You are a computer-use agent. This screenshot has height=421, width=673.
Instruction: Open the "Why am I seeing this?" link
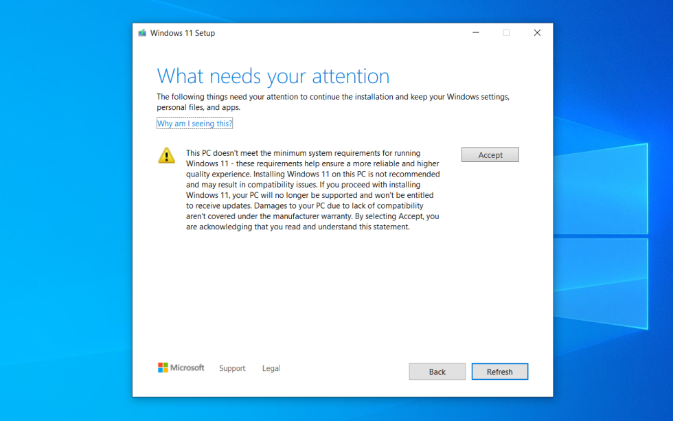pyautogui.click(x=194, y=123)
